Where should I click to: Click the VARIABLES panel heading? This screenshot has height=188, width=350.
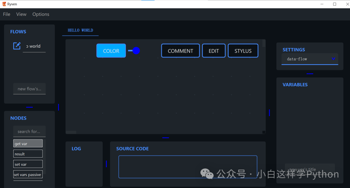(295, 85)
